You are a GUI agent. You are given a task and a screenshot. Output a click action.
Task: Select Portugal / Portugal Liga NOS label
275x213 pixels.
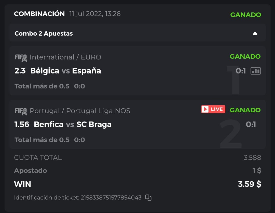[x=80, y=111]
